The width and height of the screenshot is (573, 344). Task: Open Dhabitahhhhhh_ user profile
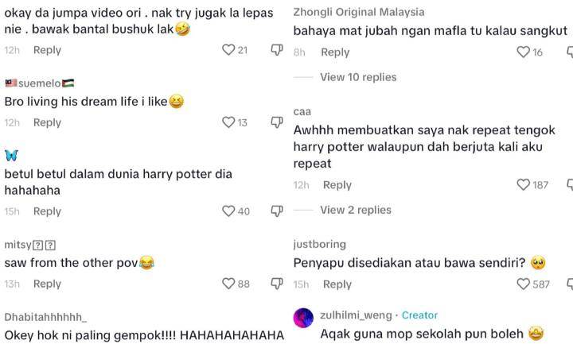pos(45,317)
